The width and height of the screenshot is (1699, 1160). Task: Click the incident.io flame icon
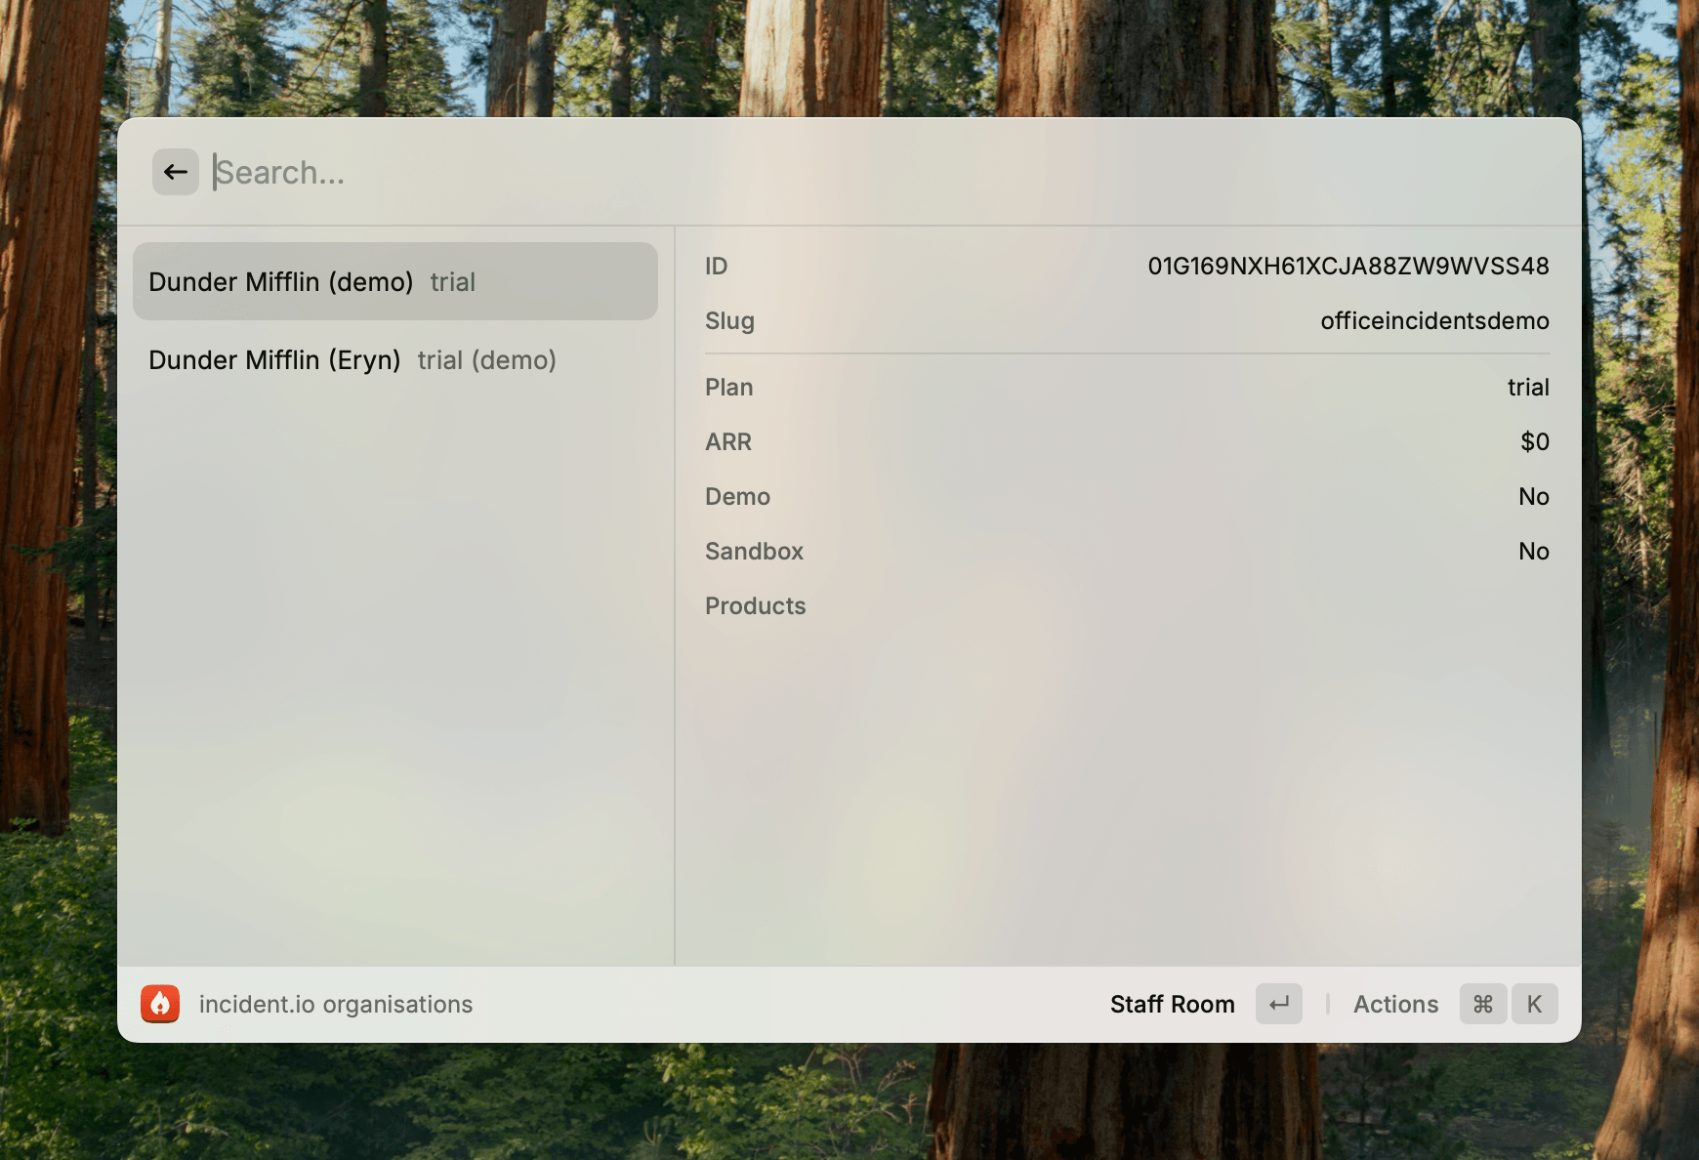160,1004
